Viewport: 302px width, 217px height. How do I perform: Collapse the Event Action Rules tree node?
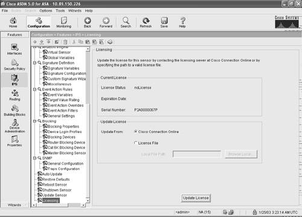34,89
